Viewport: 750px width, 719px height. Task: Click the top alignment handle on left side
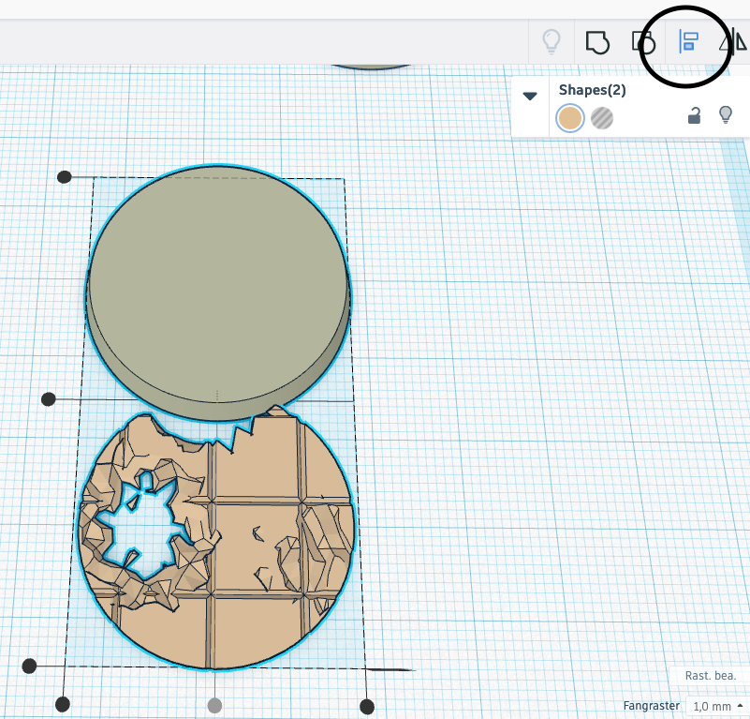tap(64, 177)
